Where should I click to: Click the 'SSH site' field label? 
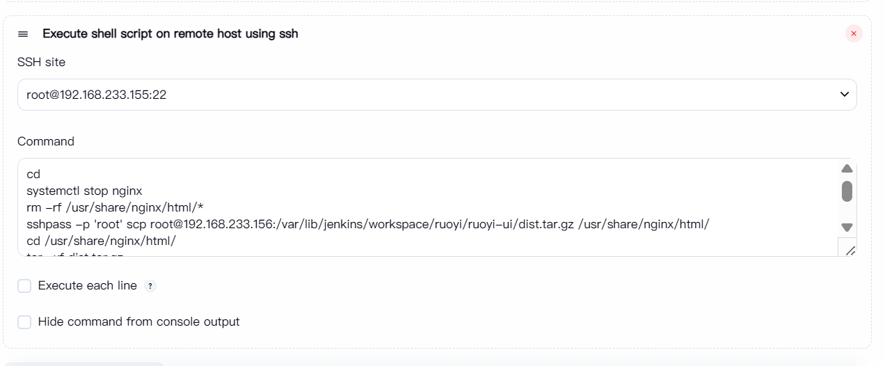coord(41,62)
